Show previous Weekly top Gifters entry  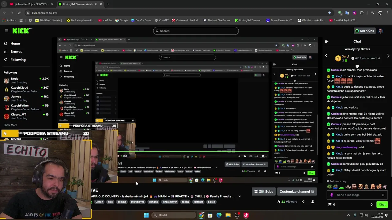pos(326,56)
